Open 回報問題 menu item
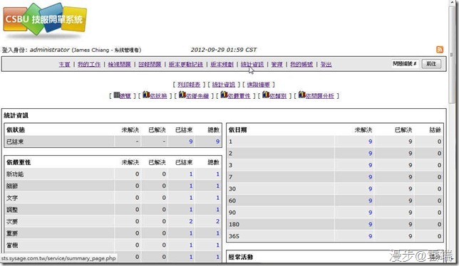The height and width of the screenshot is (266, 459). [150, 64]
